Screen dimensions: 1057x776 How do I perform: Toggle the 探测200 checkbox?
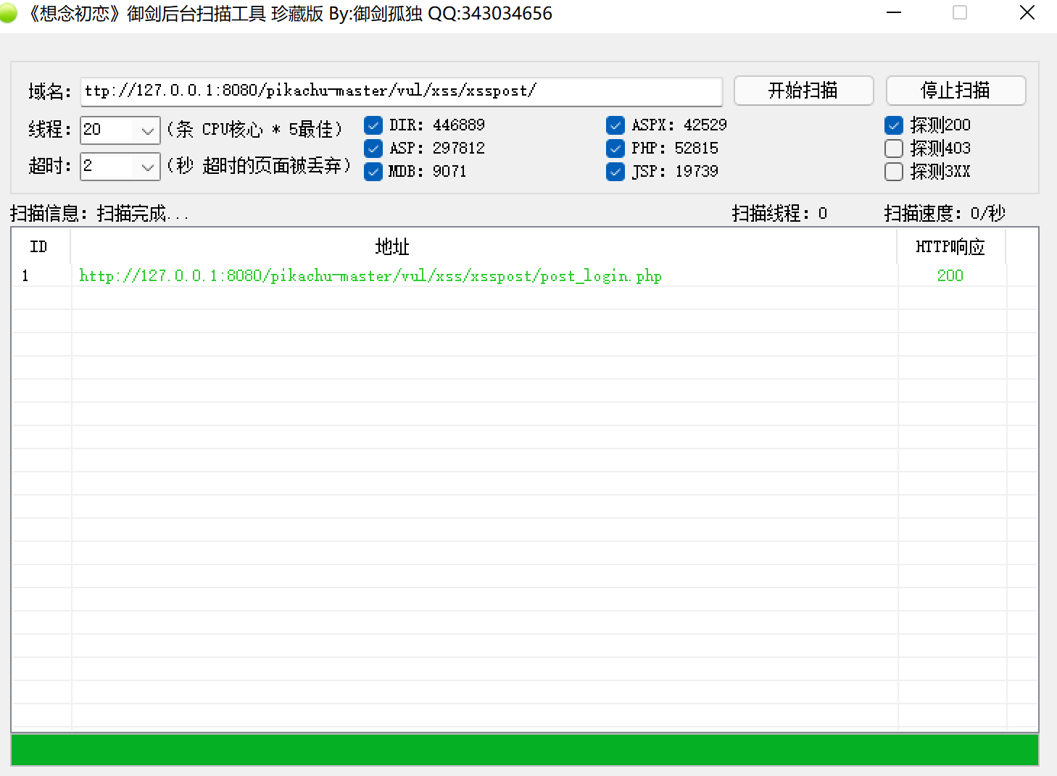click(x=894, y=125)
